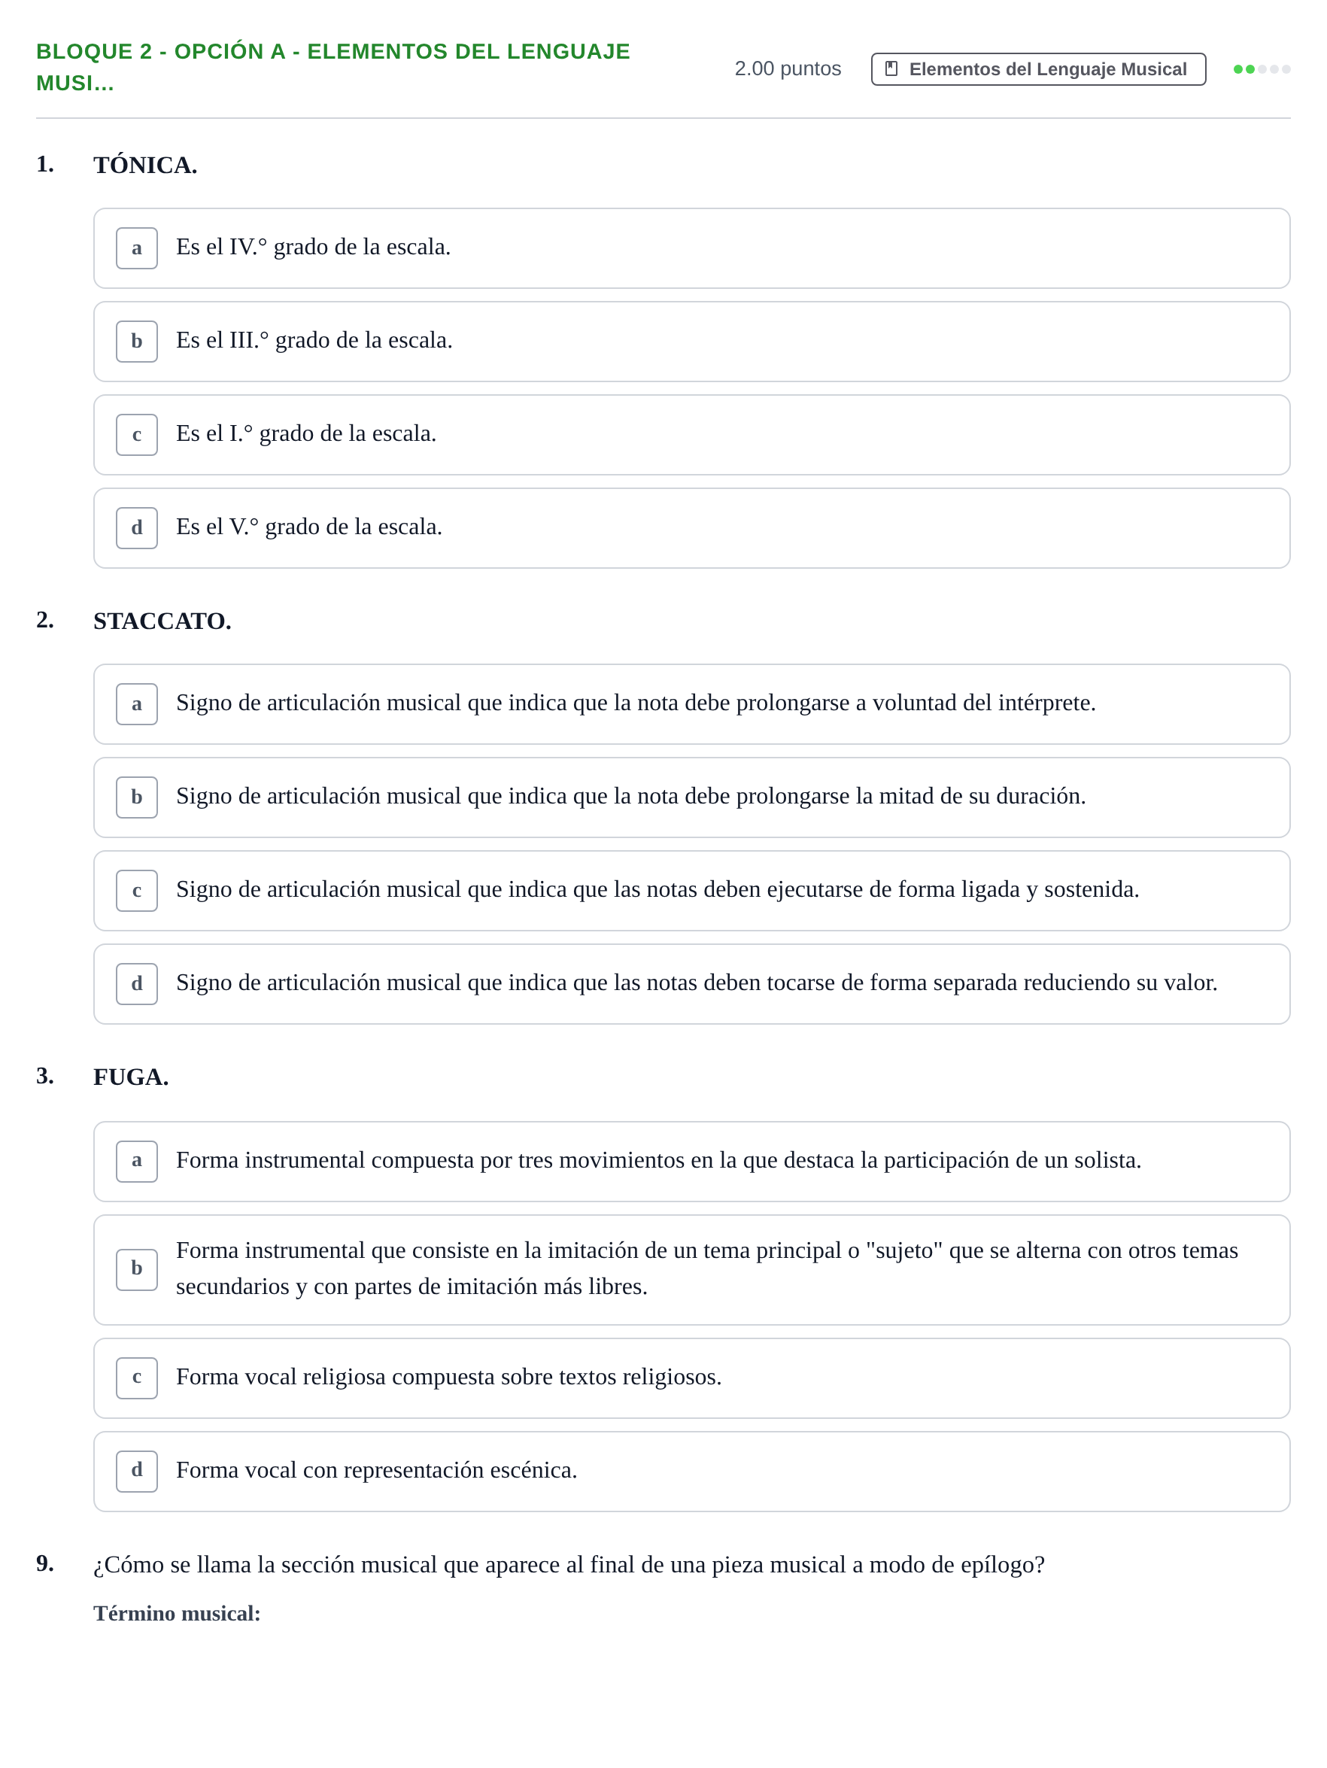Select answer a for TÓNICA question

(x=691, y=248)
